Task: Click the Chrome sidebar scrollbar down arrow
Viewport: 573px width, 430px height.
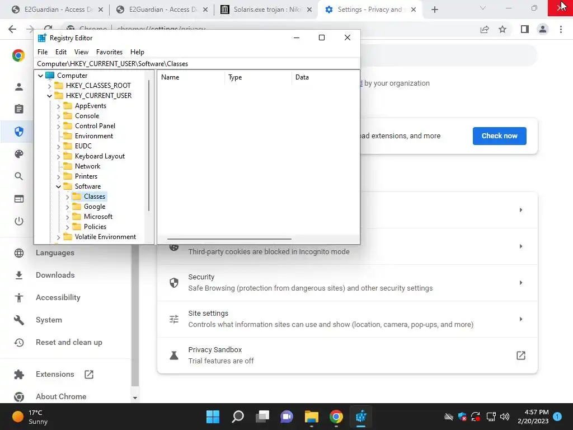Action: pos(135,398)
